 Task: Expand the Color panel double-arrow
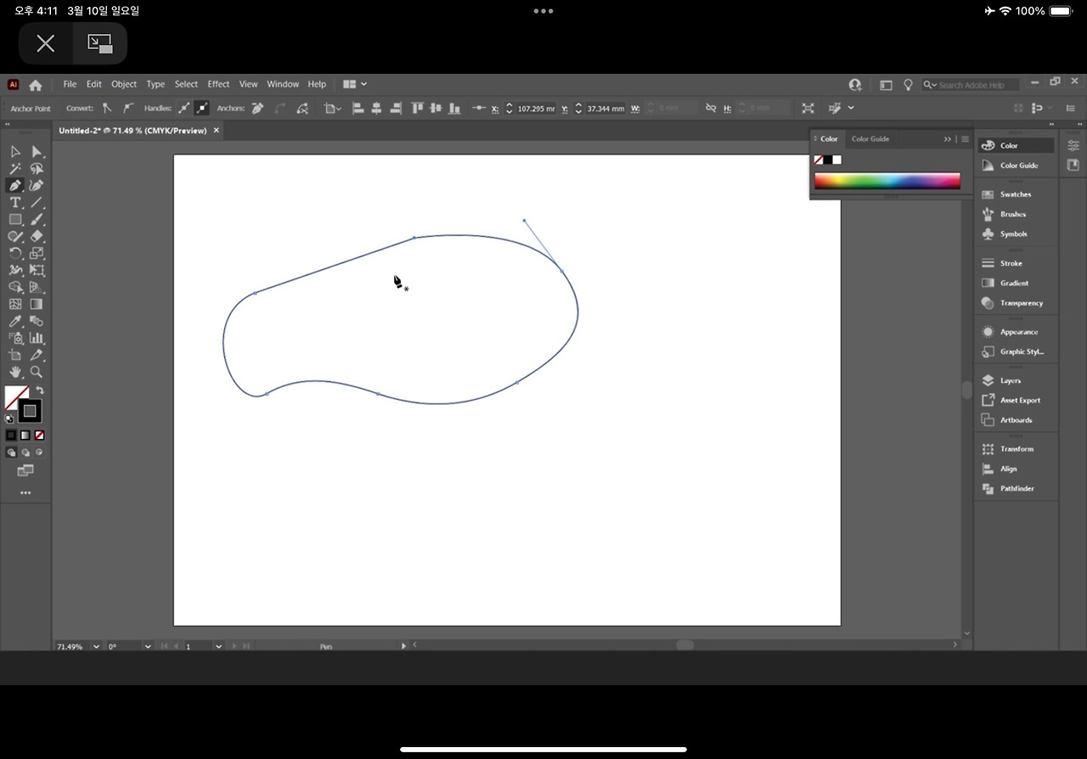(948, 139)
